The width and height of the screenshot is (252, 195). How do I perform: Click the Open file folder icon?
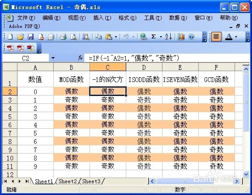pos(21,37)
